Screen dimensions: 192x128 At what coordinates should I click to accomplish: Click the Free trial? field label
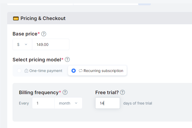[x=107, y=92]
